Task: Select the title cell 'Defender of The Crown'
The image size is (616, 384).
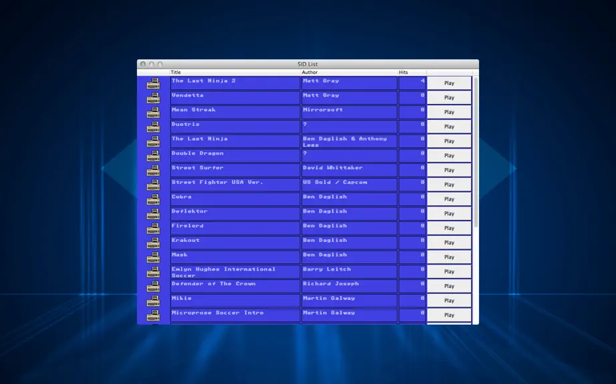Action: click(235, 286)
